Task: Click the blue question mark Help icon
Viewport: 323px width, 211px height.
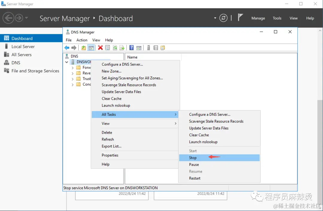Action: [131, 48]
